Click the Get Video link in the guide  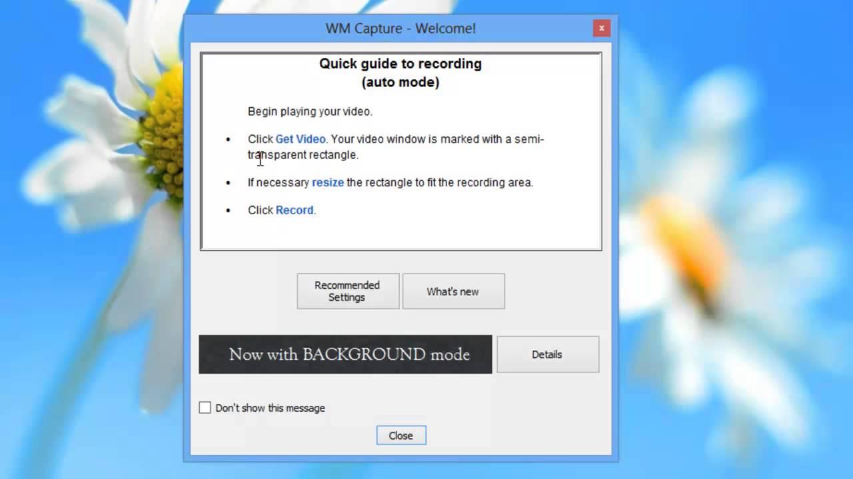pyautogui.click(x=301, y=139)
